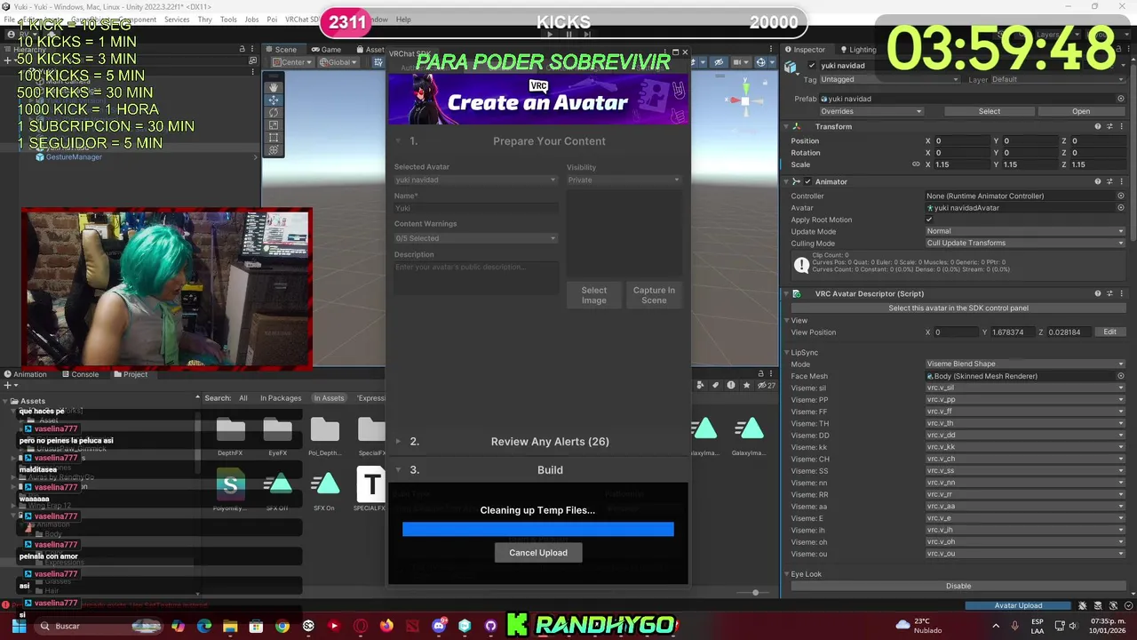Open object picker for Prefab field

[1121, 99]
